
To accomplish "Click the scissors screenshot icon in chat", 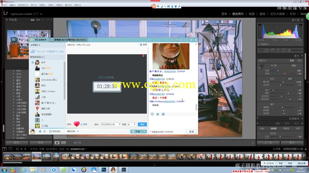I will (158, 114).
